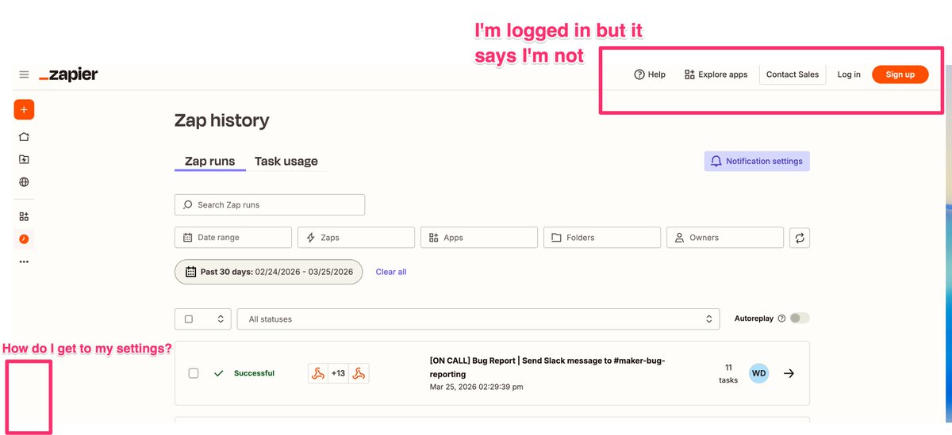The height and width of the screenshot is (435, 952).
Task: Click the Past 30 days date chip
Action: [268, 272]
